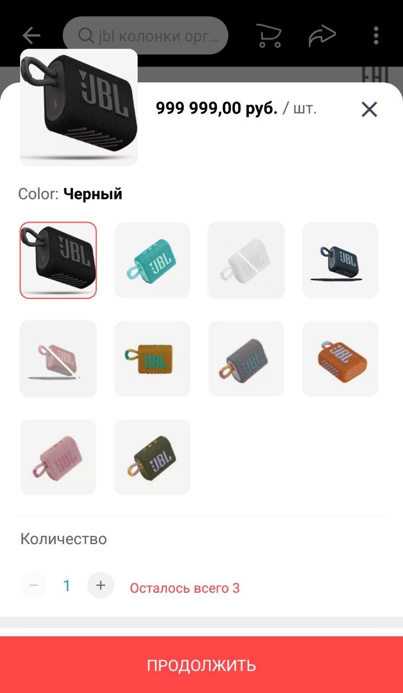Select the gray speaker variant
403x693 pixels.
(246, 358)
